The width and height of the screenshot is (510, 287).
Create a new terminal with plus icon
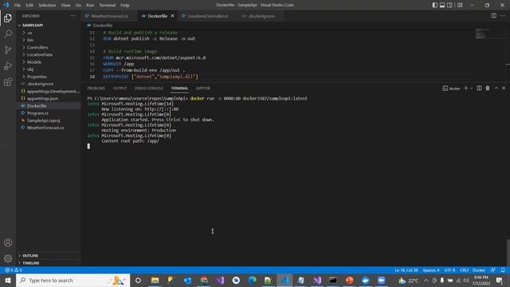click(x=465, y=88)
